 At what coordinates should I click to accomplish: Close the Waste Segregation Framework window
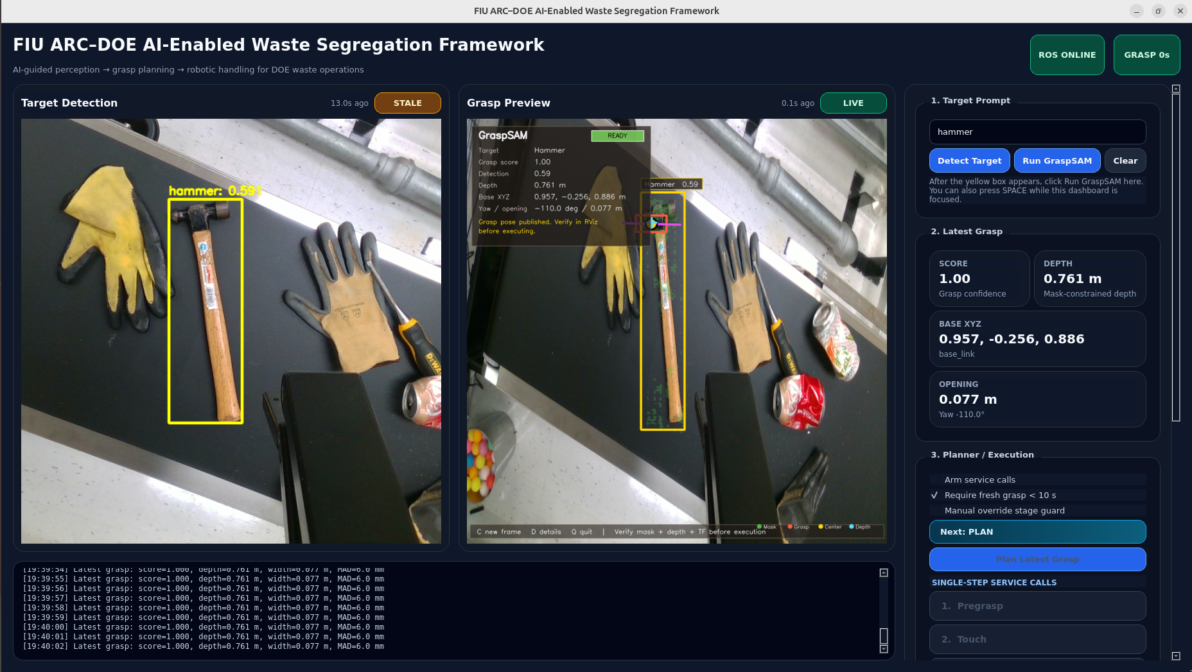click(1180, 11)
